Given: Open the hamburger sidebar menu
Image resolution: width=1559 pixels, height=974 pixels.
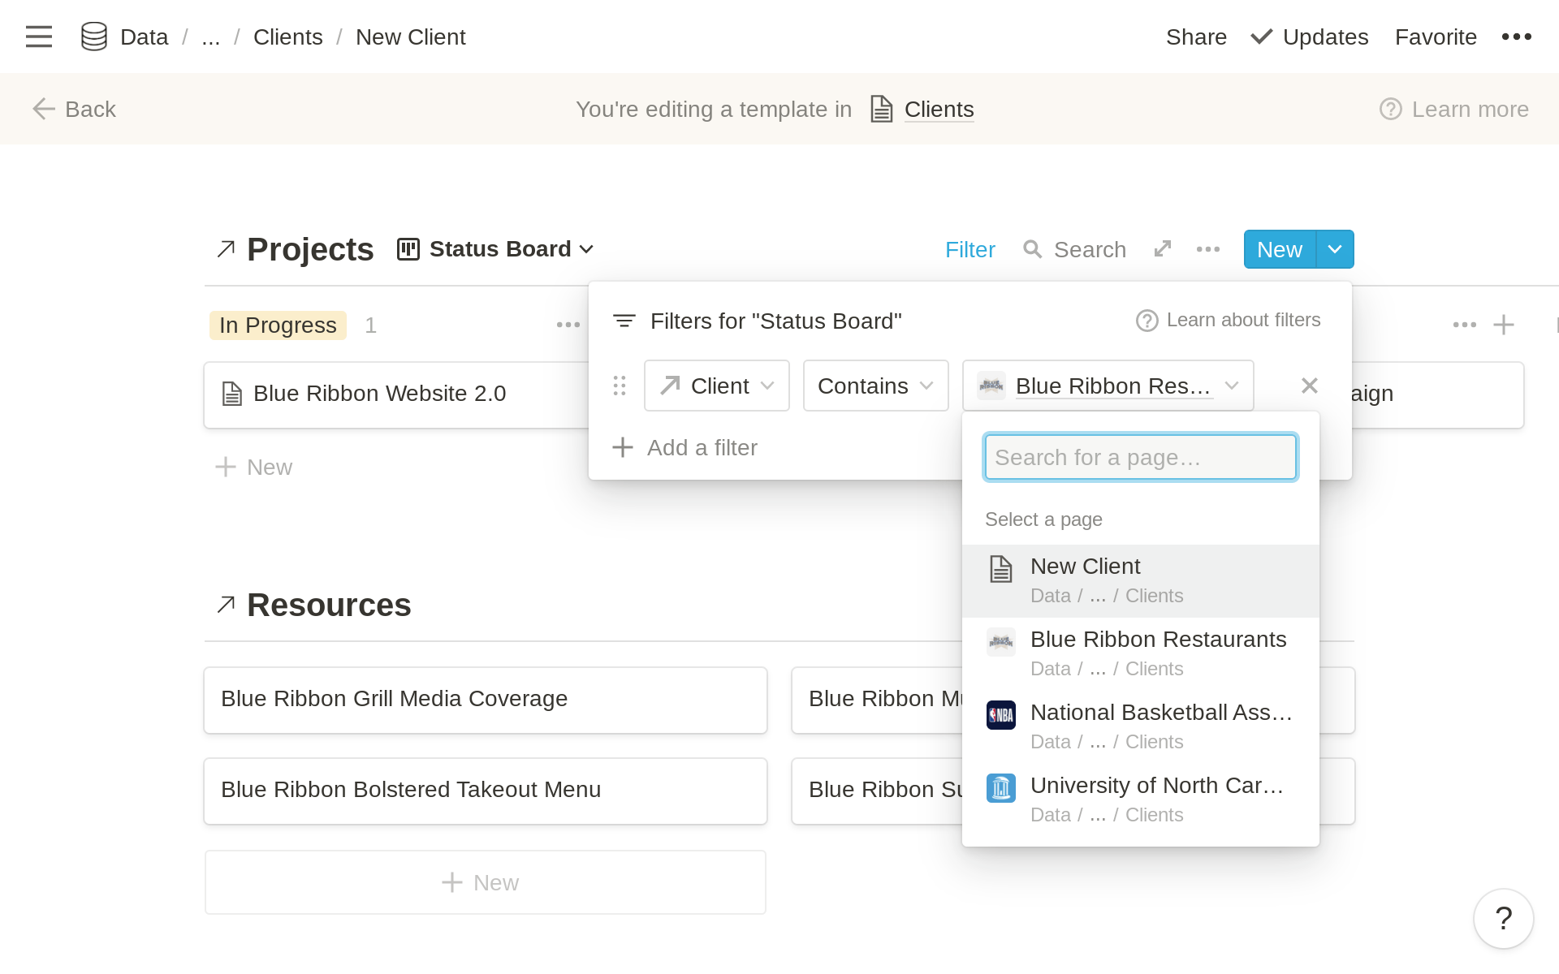Looking at the screenshot, I should point(38,37).
